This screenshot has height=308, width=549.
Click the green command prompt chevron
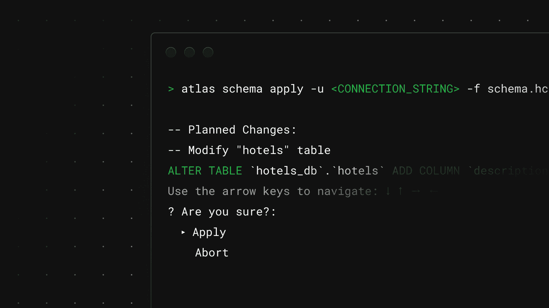(x=171, y=89)
